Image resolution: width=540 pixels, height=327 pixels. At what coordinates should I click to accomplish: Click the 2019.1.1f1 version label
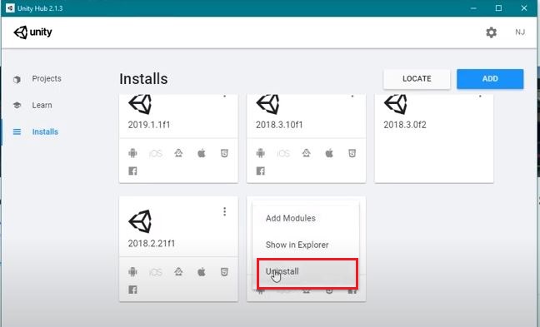click(149, 125)
